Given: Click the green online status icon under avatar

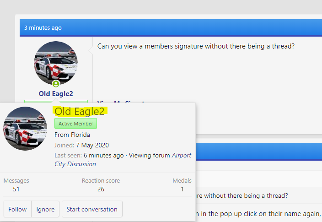Looking at the screenshot, I should pyautogui.click(x=56, y=84).
